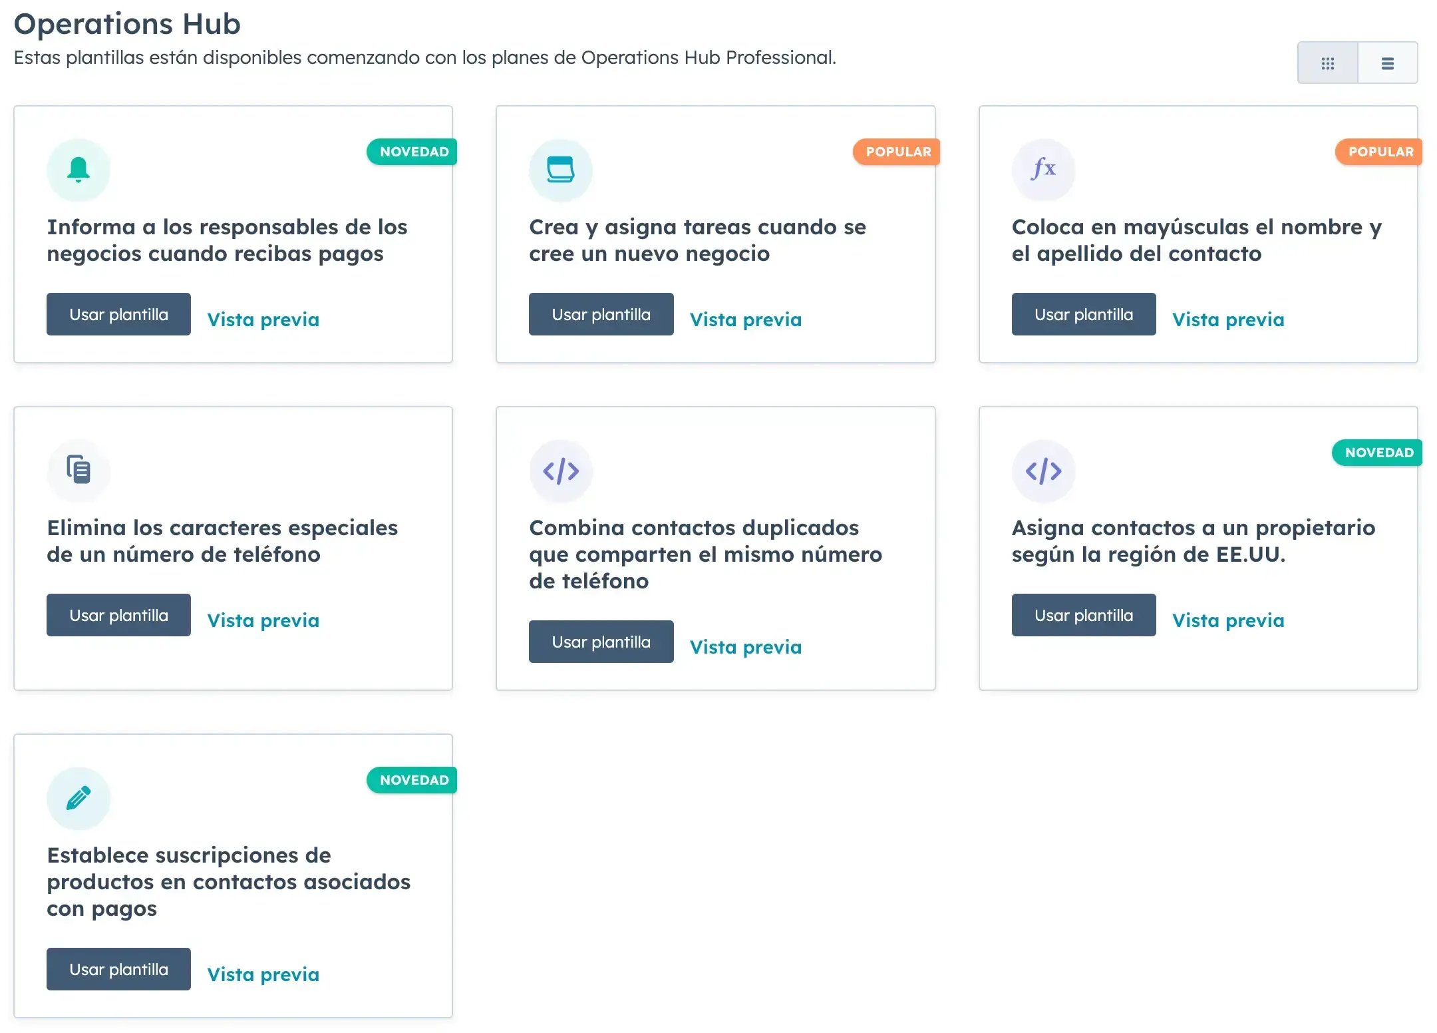Use the template for informing deal owners of payments

[118, 314]
